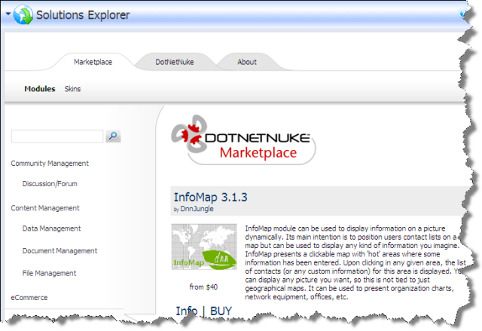The image size is (482, 331).
Task: Click the Info link for InfoMap
Action: tap(187, 311)
